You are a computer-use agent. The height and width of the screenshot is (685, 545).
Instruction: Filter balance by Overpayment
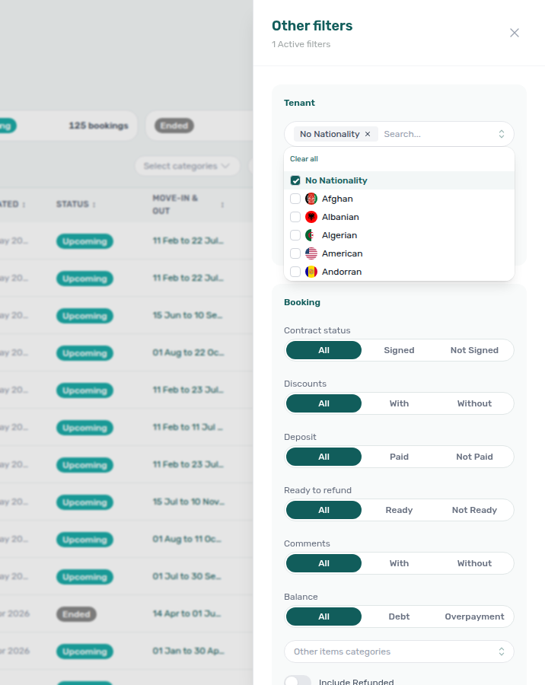tap(474, 616)
